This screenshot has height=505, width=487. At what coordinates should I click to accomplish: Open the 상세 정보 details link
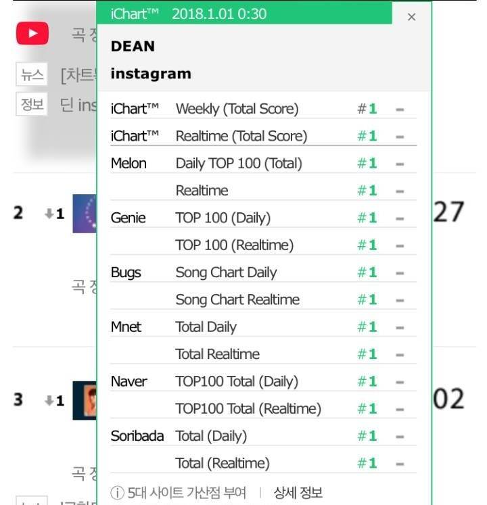pyautogui.click(x=298, y=492)
